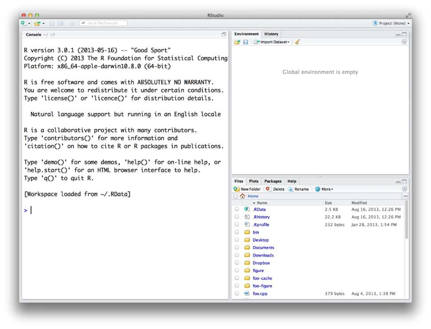Open the Project (None) dropdown

tap(392, 23)
